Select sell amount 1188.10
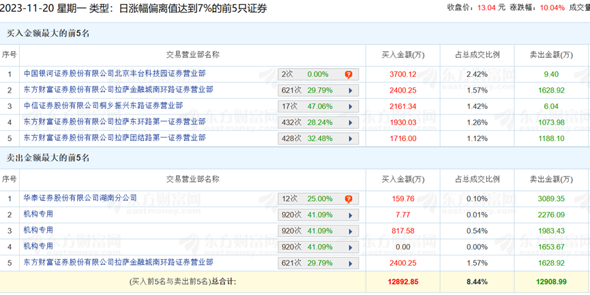The width and height of the screenshot is (590, 295). [551, 139]
